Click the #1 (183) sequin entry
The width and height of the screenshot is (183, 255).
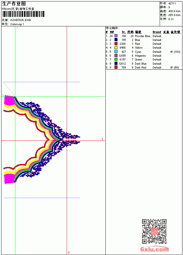[175, 52]
